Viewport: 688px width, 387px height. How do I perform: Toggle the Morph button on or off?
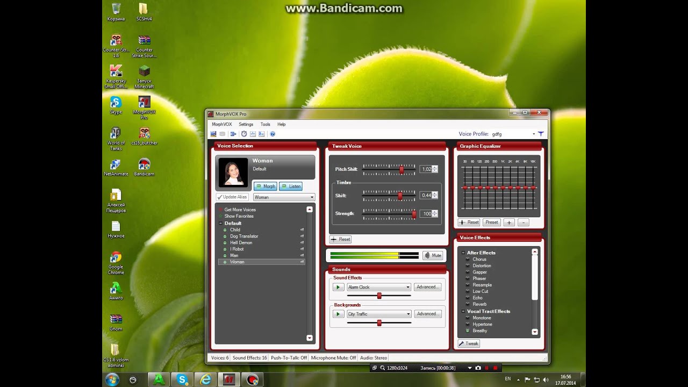[x=265, y=186]
